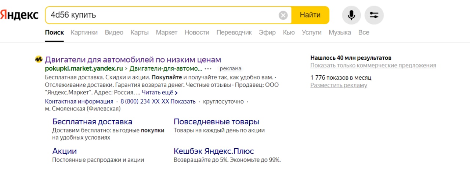Open the Музыка tab

(x=340, y=33)
